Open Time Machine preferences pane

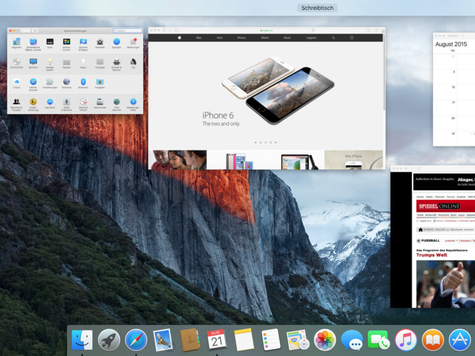[117, 105]
